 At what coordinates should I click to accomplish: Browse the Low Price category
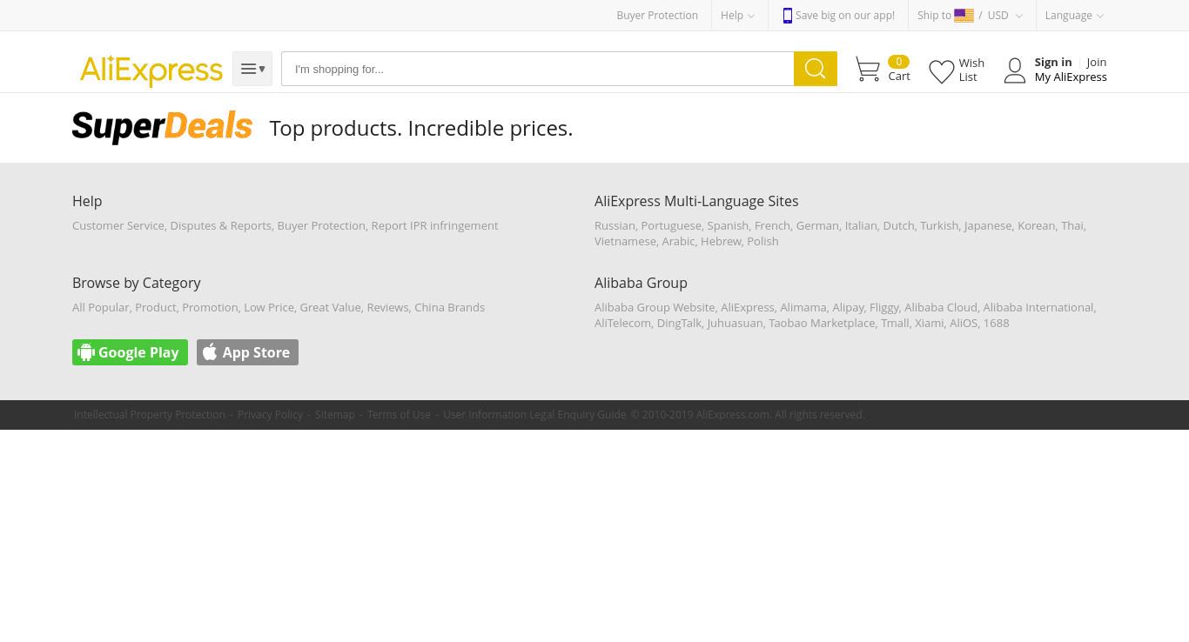(269, 307)
